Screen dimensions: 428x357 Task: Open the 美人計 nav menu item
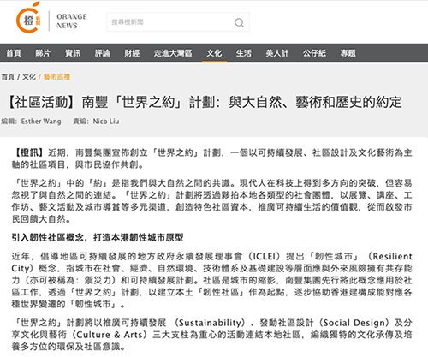[x=277, y=53]
